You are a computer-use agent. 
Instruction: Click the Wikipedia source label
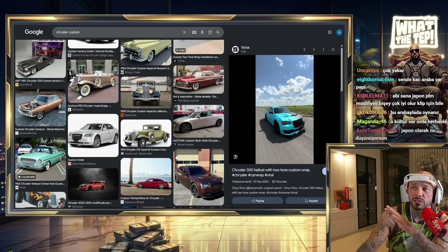pyautogui.click(x=78, y=110)
